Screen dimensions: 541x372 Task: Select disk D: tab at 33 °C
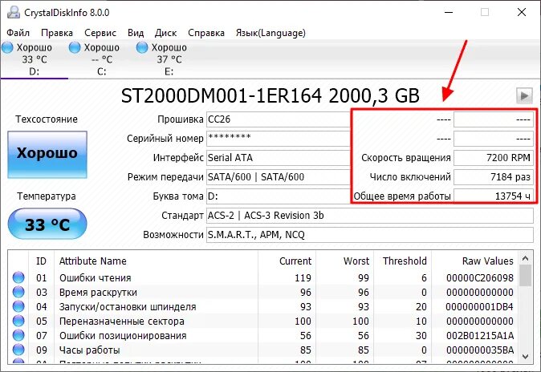point(35,59)
